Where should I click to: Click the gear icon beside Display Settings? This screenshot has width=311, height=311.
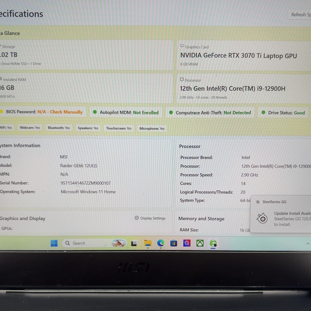(137, 218)
